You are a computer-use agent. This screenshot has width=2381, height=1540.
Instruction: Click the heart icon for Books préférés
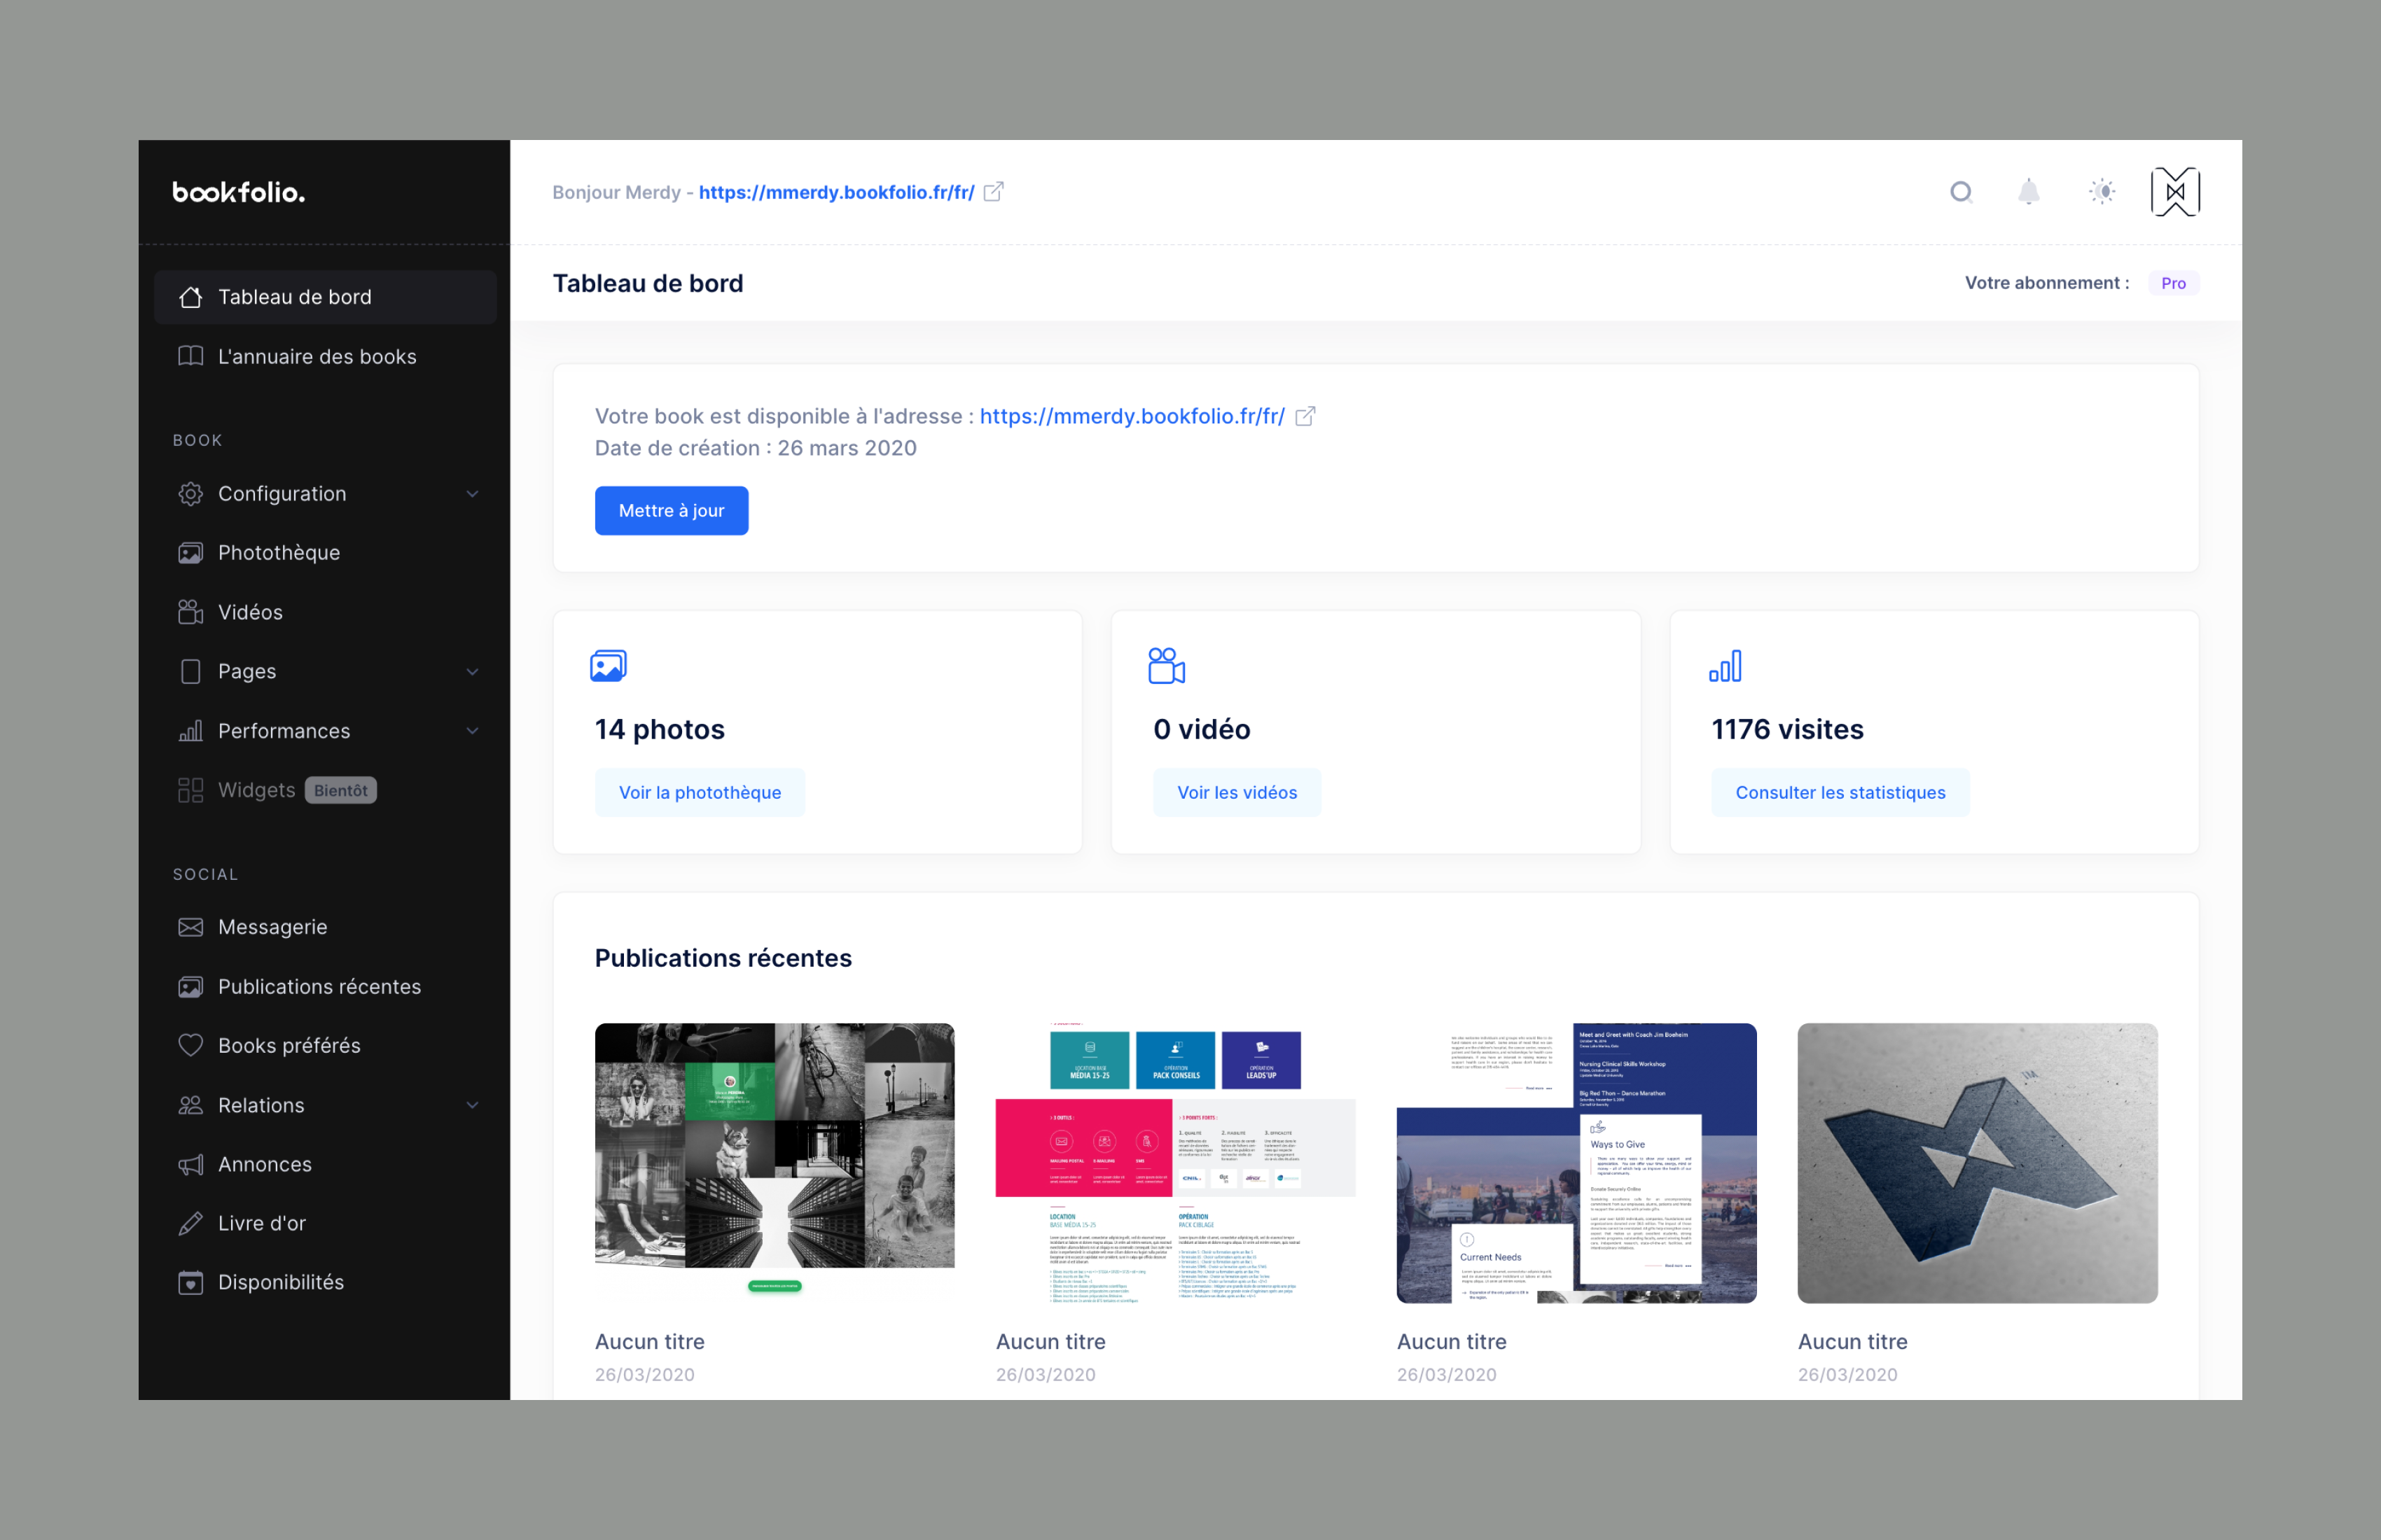pos(190,1045)
